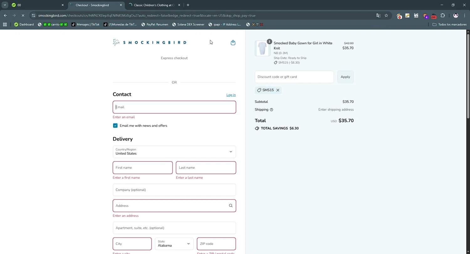Expand the State dropdown showing Alabama
This screenshot has width=470, height=254.
[174, 244]
